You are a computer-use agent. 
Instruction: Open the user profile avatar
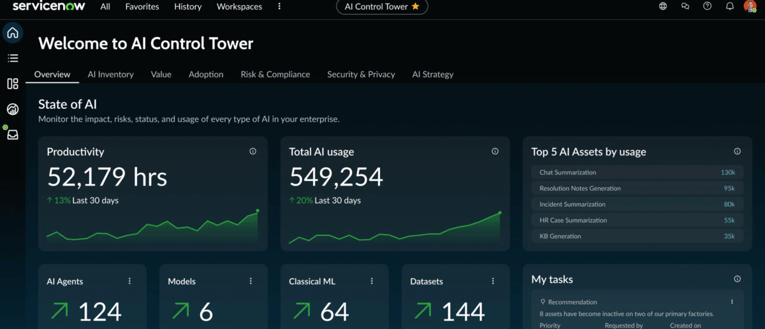pyautogui.click(x=750, y=6)
